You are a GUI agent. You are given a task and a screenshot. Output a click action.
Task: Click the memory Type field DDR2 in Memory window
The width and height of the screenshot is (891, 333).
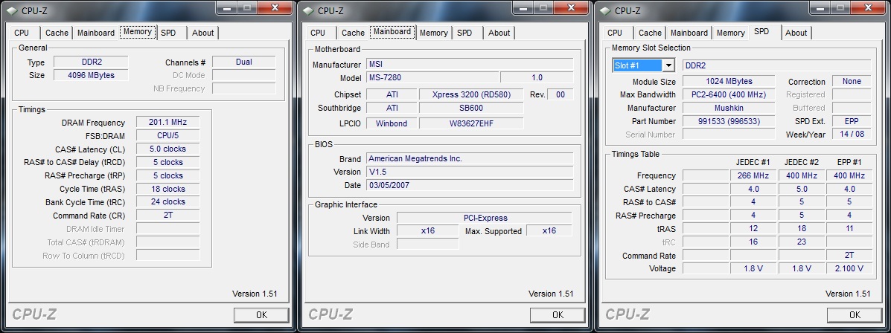[91, 62]
